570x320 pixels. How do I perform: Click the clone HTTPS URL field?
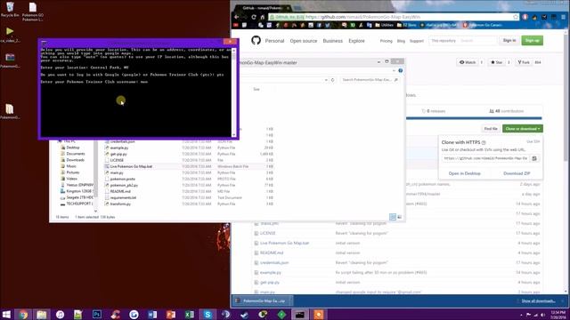pos(486,158)
